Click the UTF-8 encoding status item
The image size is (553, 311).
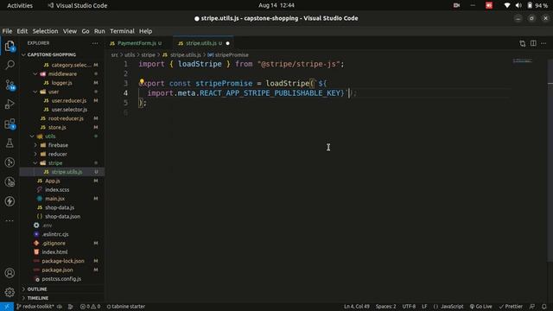pos(409,307)
